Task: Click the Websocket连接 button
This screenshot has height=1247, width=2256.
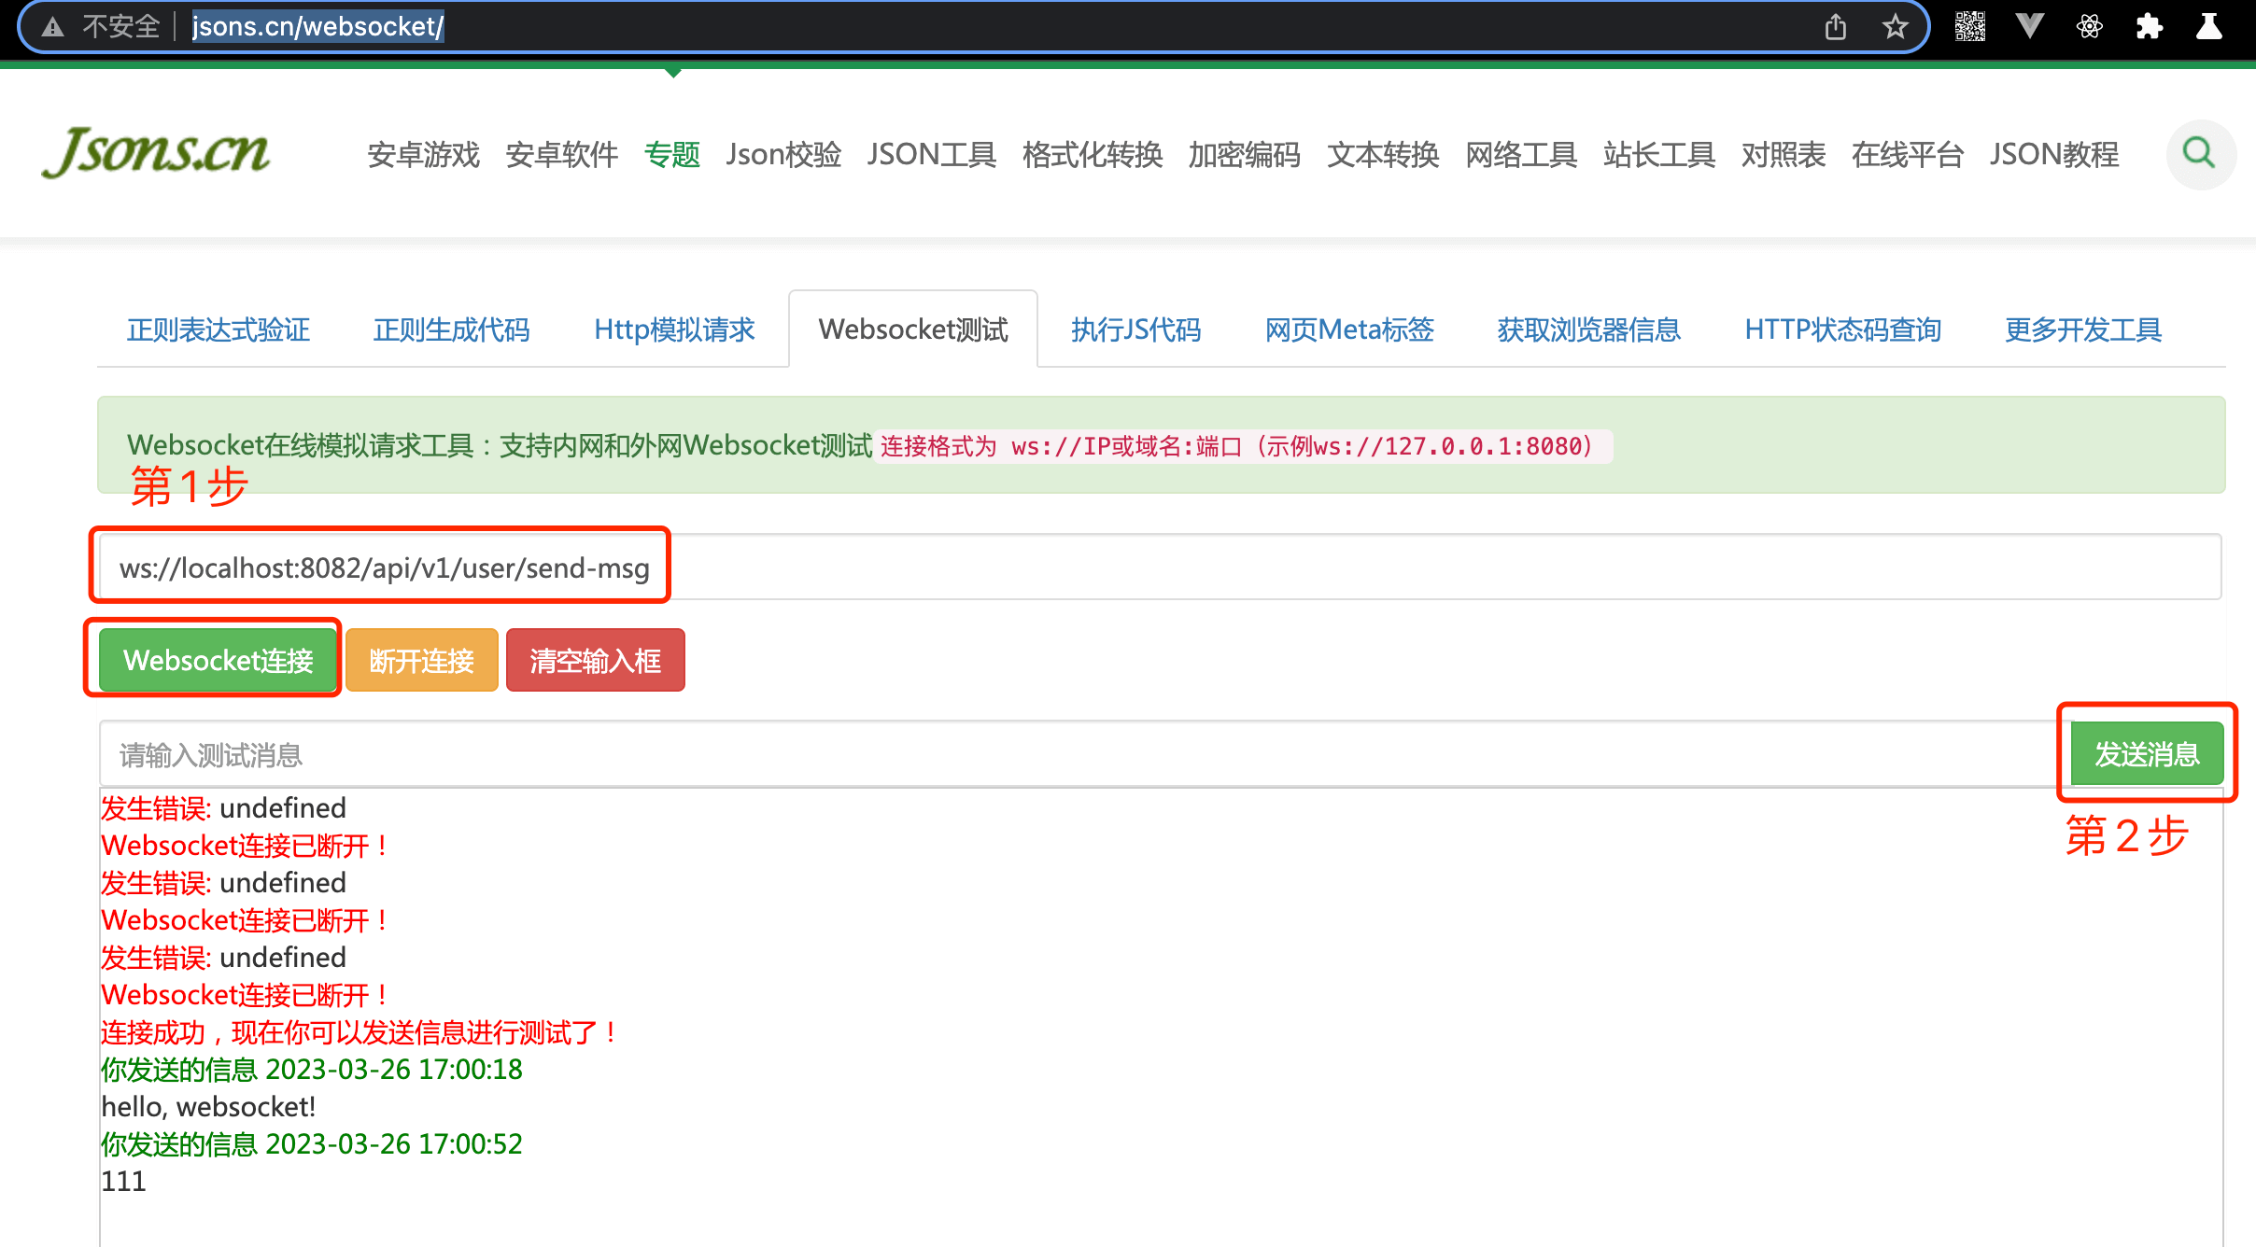Action: click(x=218, y=660)
